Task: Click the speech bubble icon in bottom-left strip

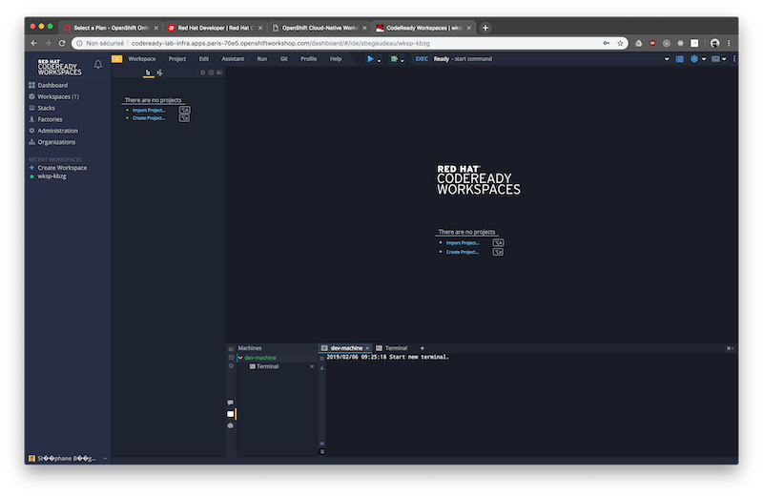Action: coord(230,403)
